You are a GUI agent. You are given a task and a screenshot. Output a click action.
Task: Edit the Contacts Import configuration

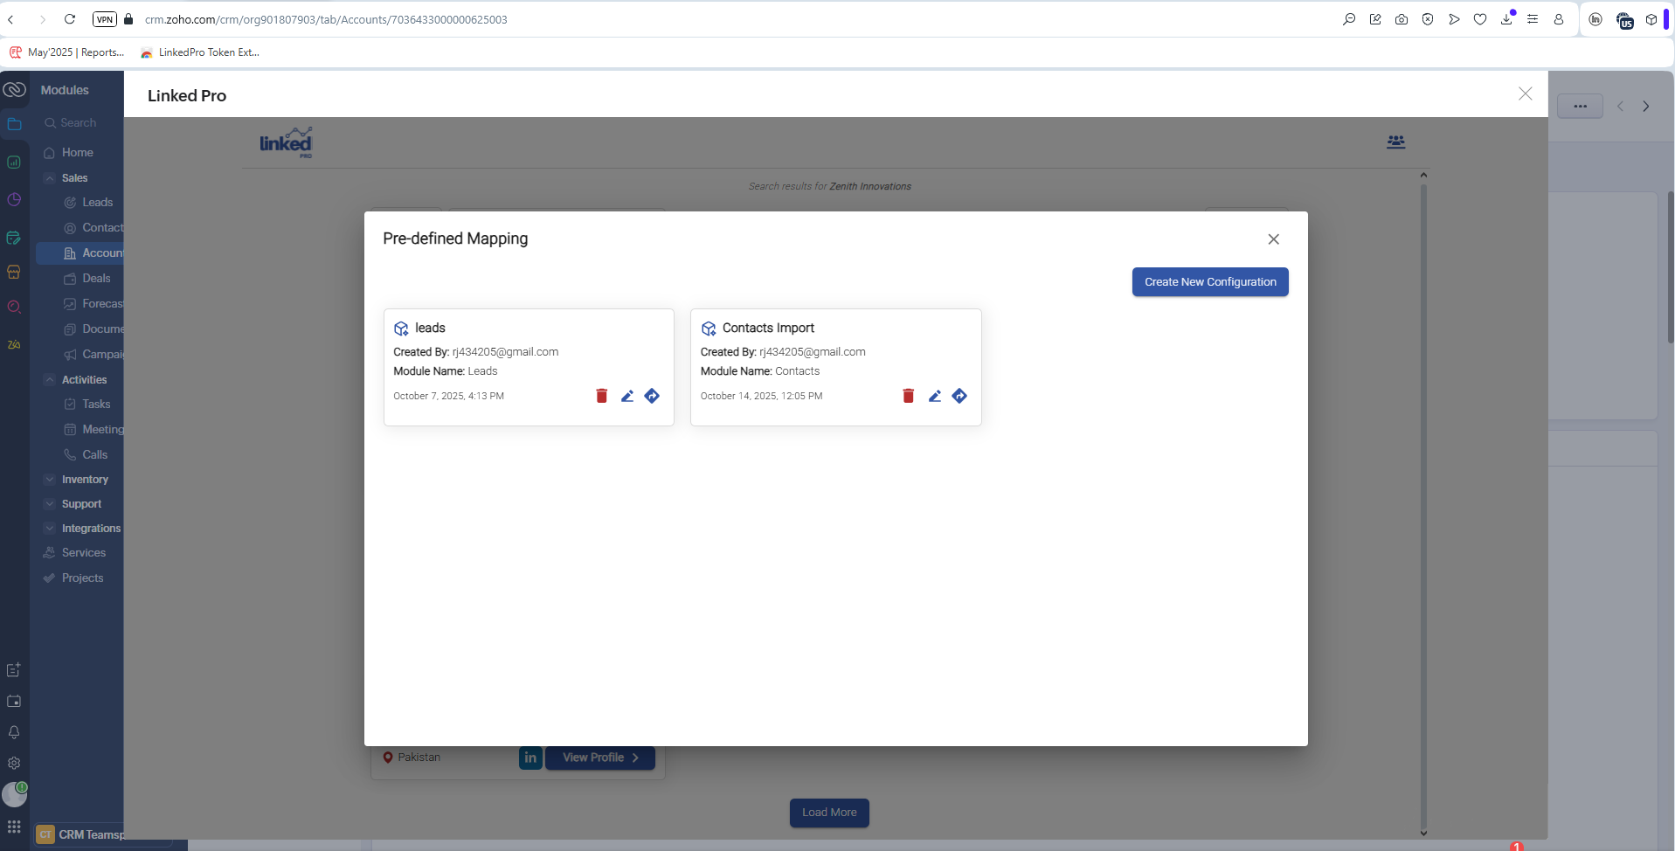(x=934, y=396)
